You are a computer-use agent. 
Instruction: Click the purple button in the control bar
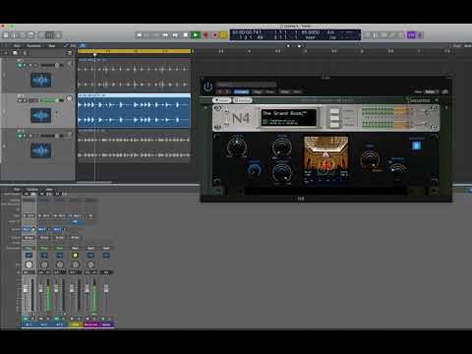(x=411, y=34)
